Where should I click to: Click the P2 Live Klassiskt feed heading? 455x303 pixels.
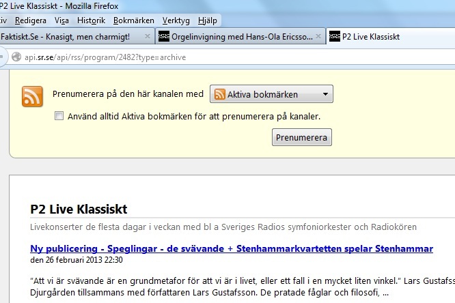pyautogui.click(x=79, y=209)
